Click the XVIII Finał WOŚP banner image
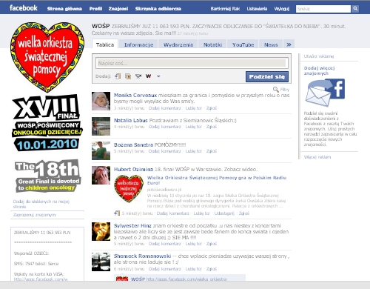Viewport: 370px width, 289px height. (47, 122)
